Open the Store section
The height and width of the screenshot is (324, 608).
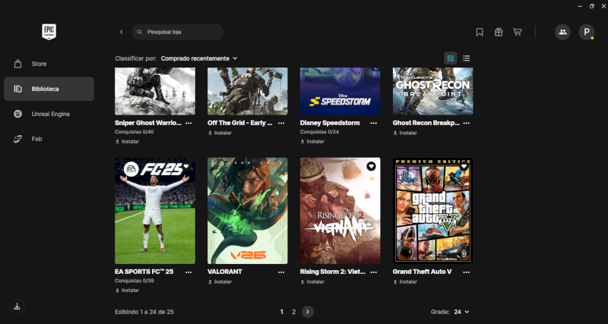[x=49, y=64]
